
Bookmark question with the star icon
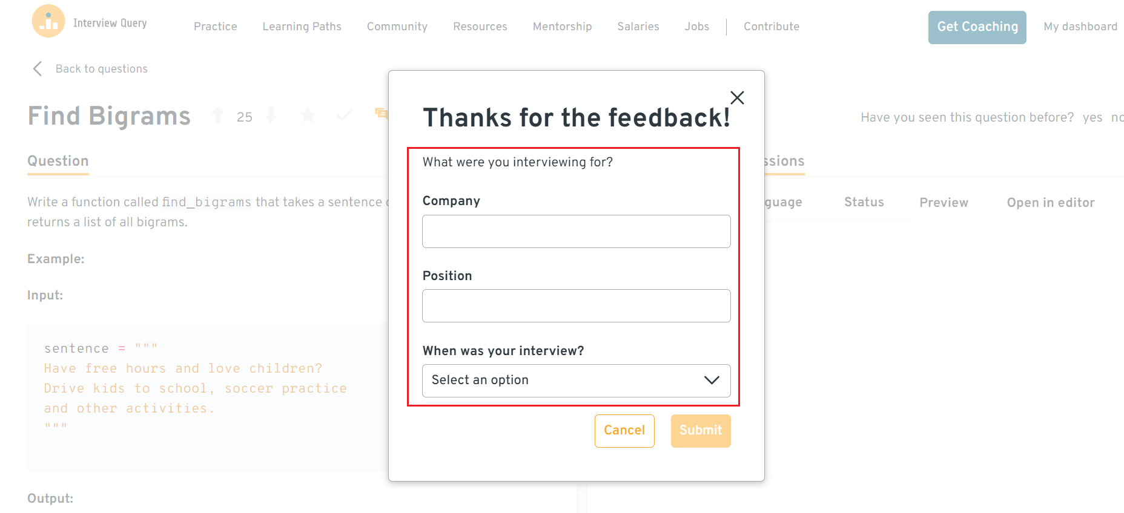tap(308, 115)
